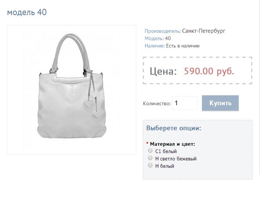This screenshot has height=220, width=260.
Task: Click the "Цена:" label in the price box
Action: [x=163, y=71]
